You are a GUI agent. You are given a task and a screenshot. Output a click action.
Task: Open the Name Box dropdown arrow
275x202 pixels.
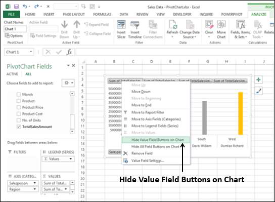point(31,52)
